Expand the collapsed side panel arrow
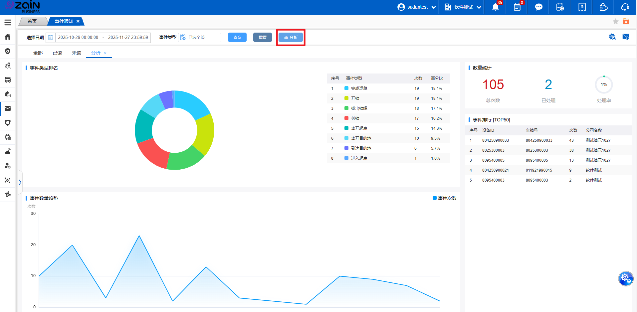637x312 pixels. tap(20, 182)
